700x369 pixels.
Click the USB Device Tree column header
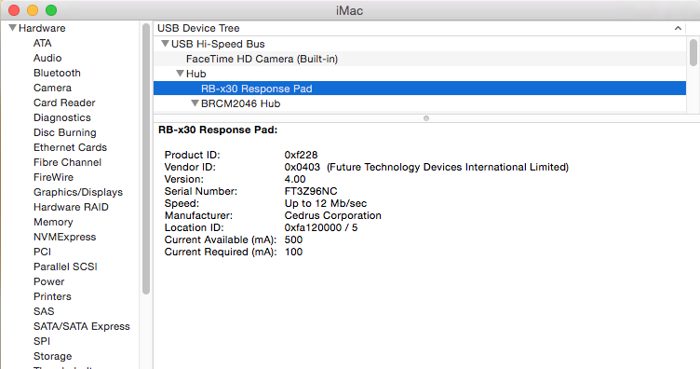[x=420, y=28]
